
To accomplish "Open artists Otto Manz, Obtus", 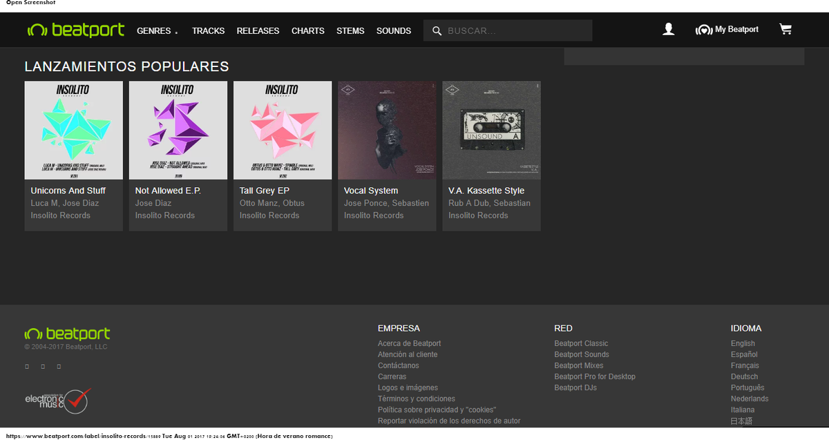I will tap(272, 203).
